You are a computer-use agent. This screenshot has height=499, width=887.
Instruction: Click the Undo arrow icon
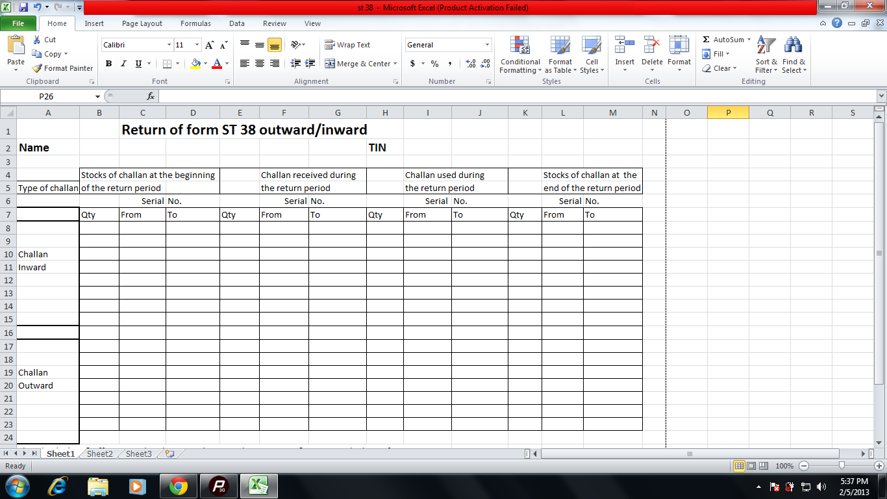pyautogui.click(x=38, y=8)
